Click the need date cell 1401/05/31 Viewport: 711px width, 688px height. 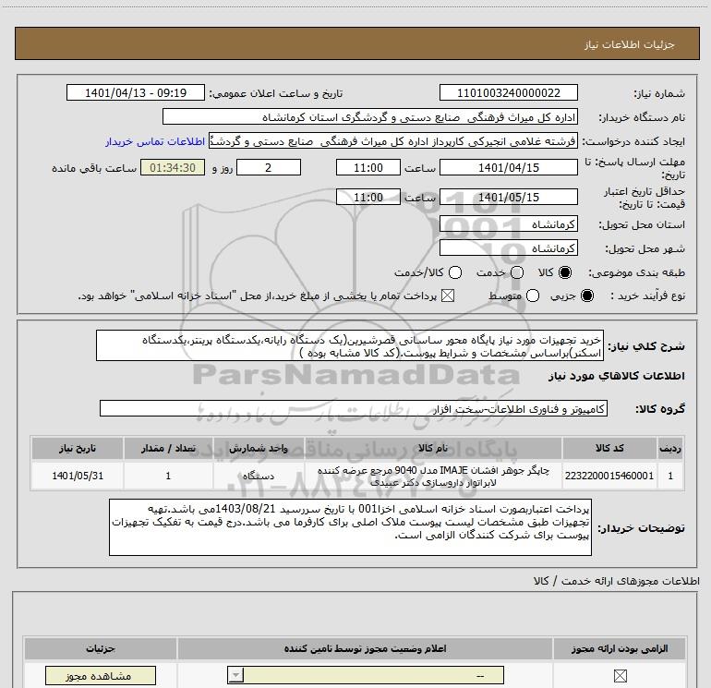pyautogui.click(x=77, y=476)
